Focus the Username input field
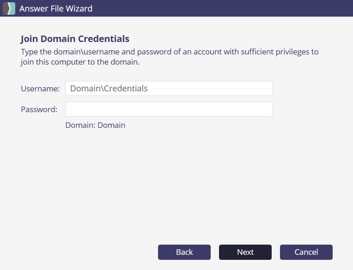The width and height of the screenshot is (353, 270). tap(169, 88)
